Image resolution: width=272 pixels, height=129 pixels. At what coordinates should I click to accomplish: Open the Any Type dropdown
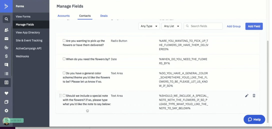(x=149, y=26)
